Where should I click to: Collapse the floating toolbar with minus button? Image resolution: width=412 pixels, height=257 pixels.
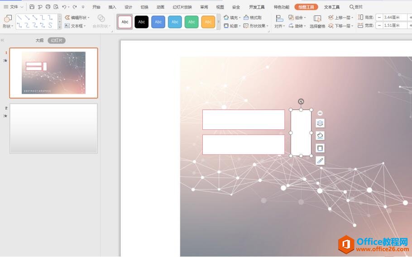[320, 113]
